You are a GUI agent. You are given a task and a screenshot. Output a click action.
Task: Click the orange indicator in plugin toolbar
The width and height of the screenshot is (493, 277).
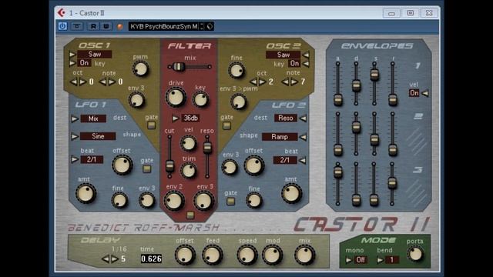120,26
